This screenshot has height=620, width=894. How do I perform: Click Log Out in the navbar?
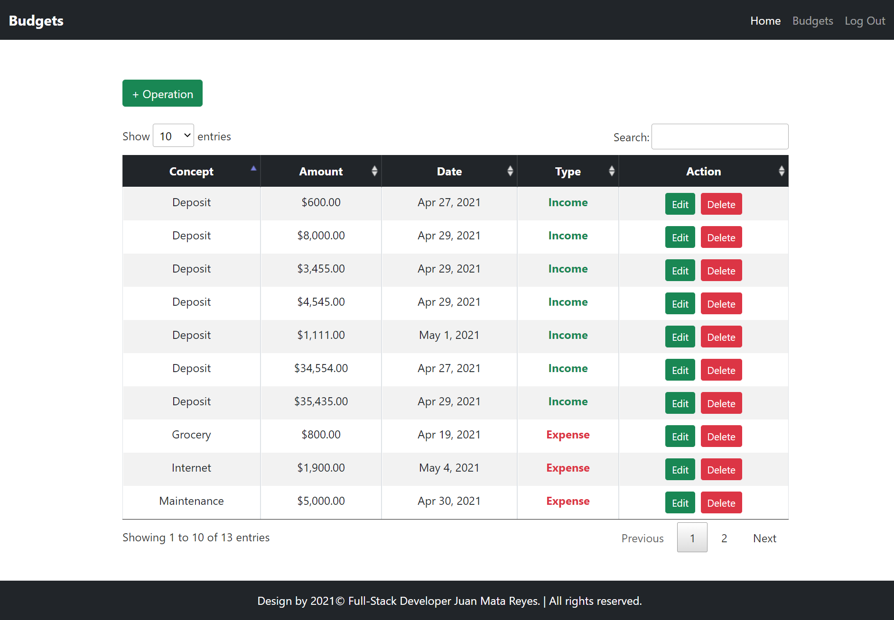(864, 20)
